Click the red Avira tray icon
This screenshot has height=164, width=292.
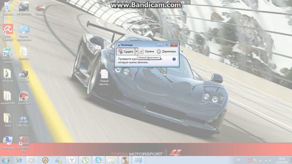250,160
